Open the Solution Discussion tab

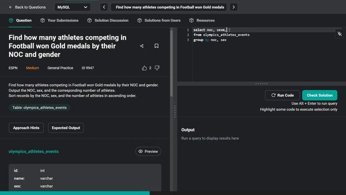[108, 21]
